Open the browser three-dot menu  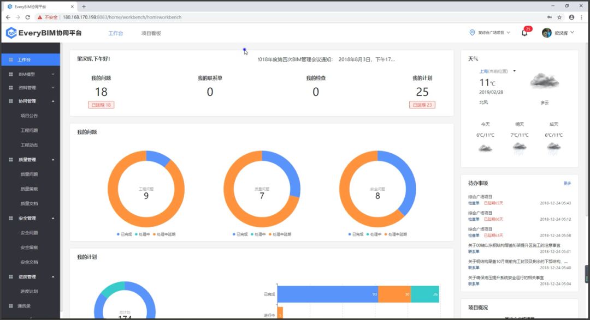click(582, 17)
